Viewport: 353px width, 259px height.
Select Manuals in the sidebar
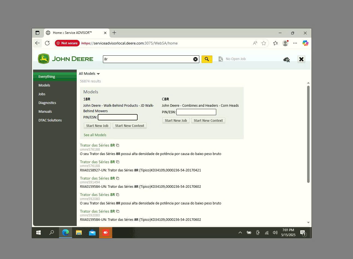[45, 111]
